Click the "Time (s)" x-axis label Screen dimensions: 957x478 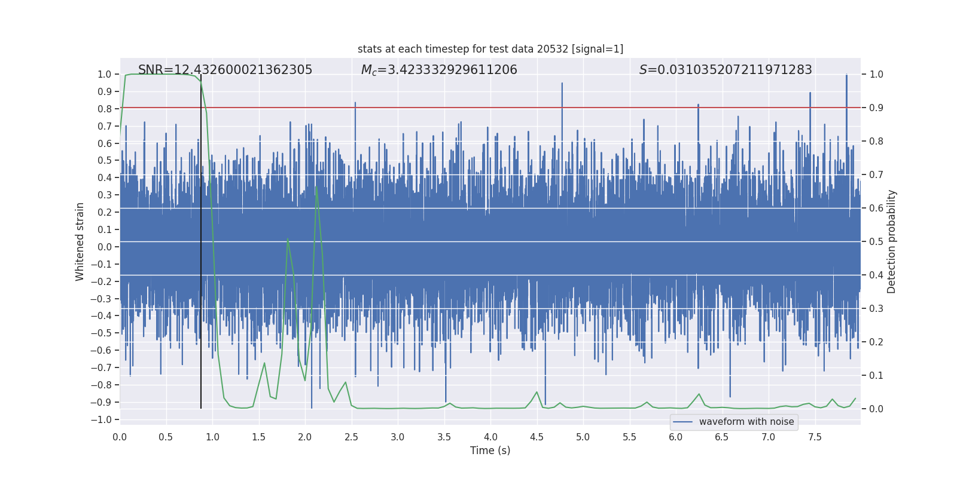pos(490,451)
